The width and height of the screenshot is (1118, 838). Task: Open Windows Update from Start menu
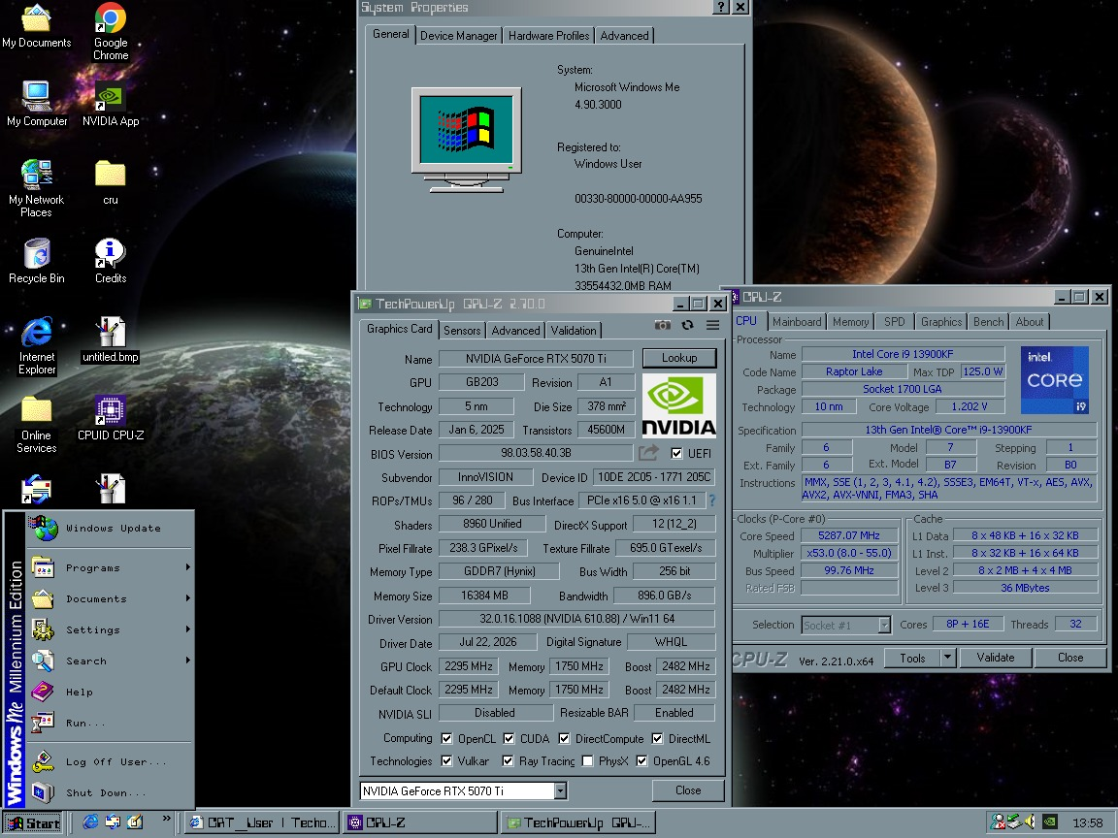tap(111, 528)
